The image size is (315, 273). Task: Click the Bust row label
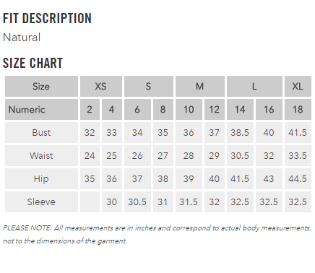click(x=41, y=132)
